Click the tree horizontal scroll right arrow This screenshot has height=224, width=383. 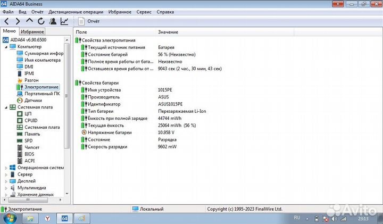(x=60, y=200)
